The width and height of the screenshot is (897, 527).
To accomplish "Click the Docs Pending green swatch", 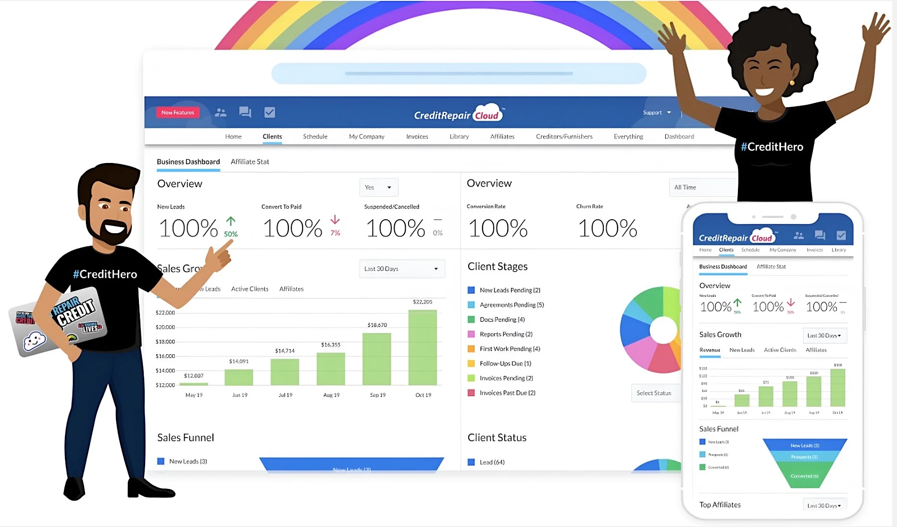I will coord(471,319).
